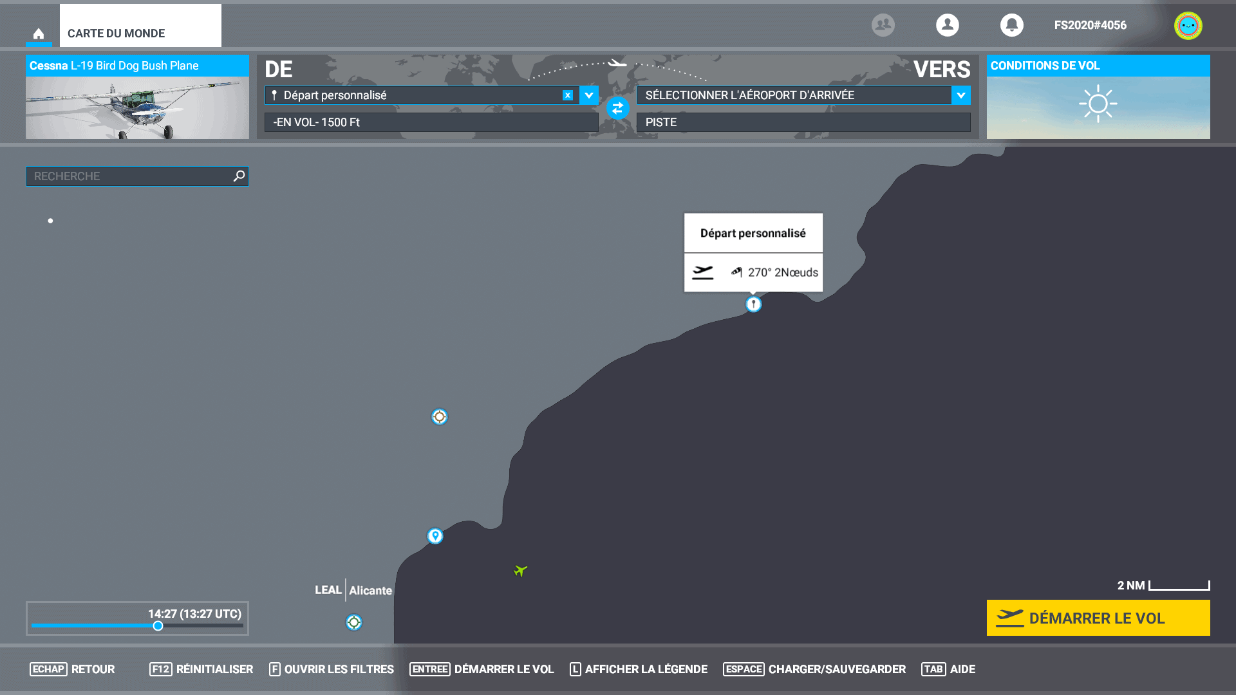Expand the arrival airport dropdown arrow

point(960,95)
